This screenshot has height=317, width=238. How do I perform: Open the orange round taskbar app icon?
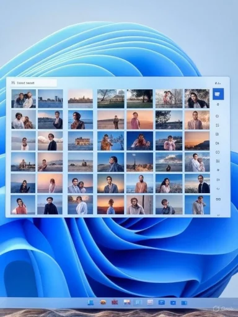pos(103,302)
